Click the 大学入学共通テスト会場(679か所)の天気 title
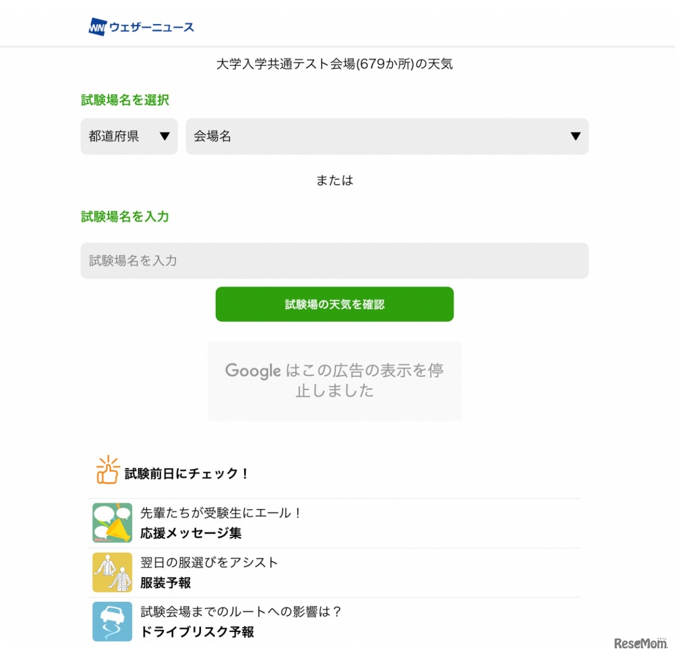 click(x=335, y=64)
